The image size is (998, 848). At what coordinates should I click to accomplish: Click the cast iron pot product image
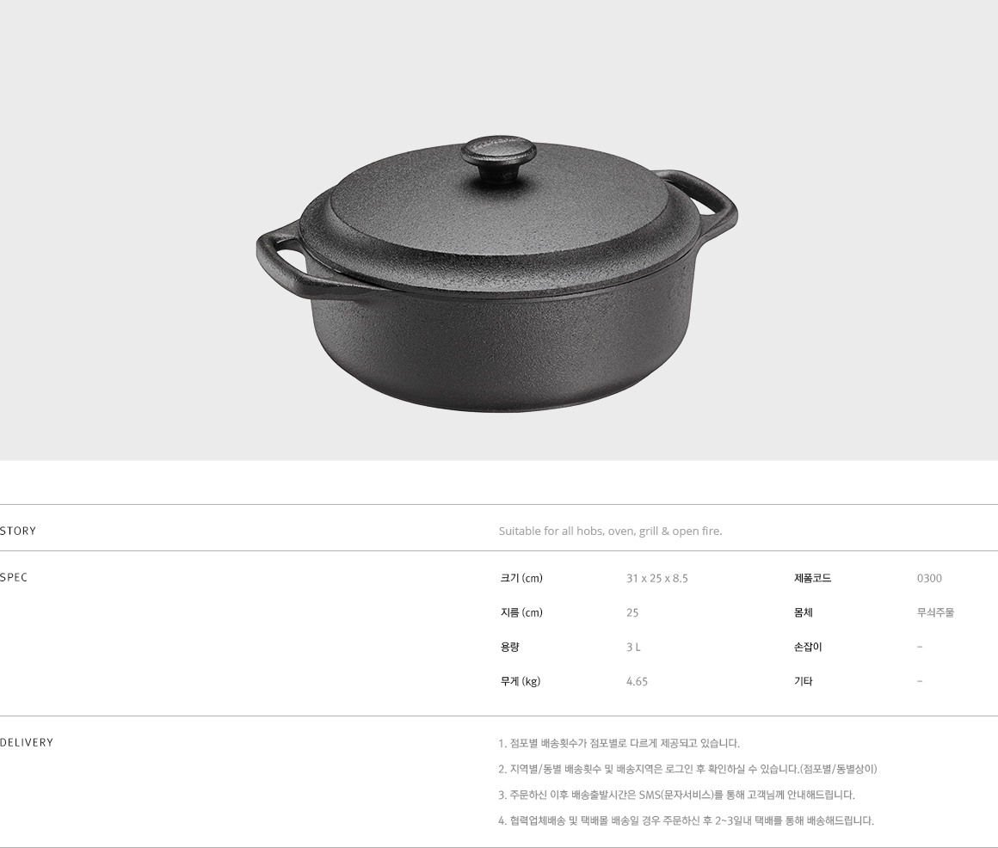coord(497,273)
